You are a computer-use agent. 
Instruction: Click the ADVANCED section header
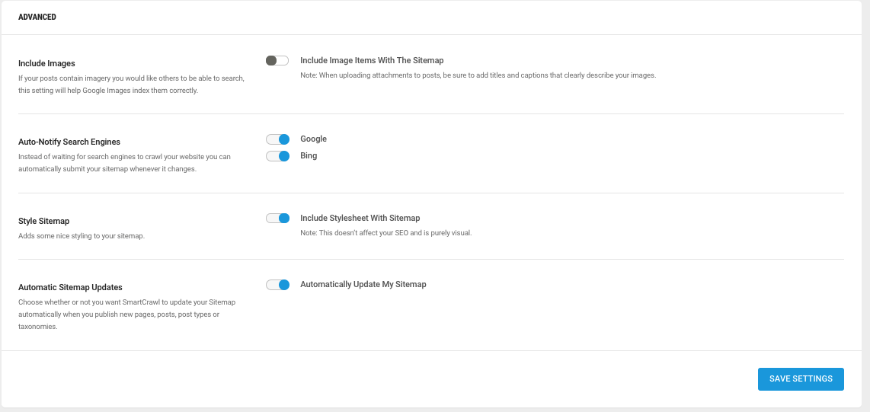37,18
